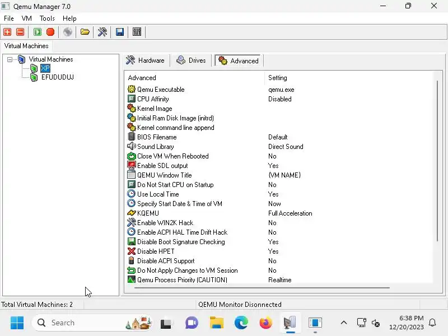Screen dimensions: 448x336
Task: Click the red plus new VM toolbar icon
Action: [7, 32]
